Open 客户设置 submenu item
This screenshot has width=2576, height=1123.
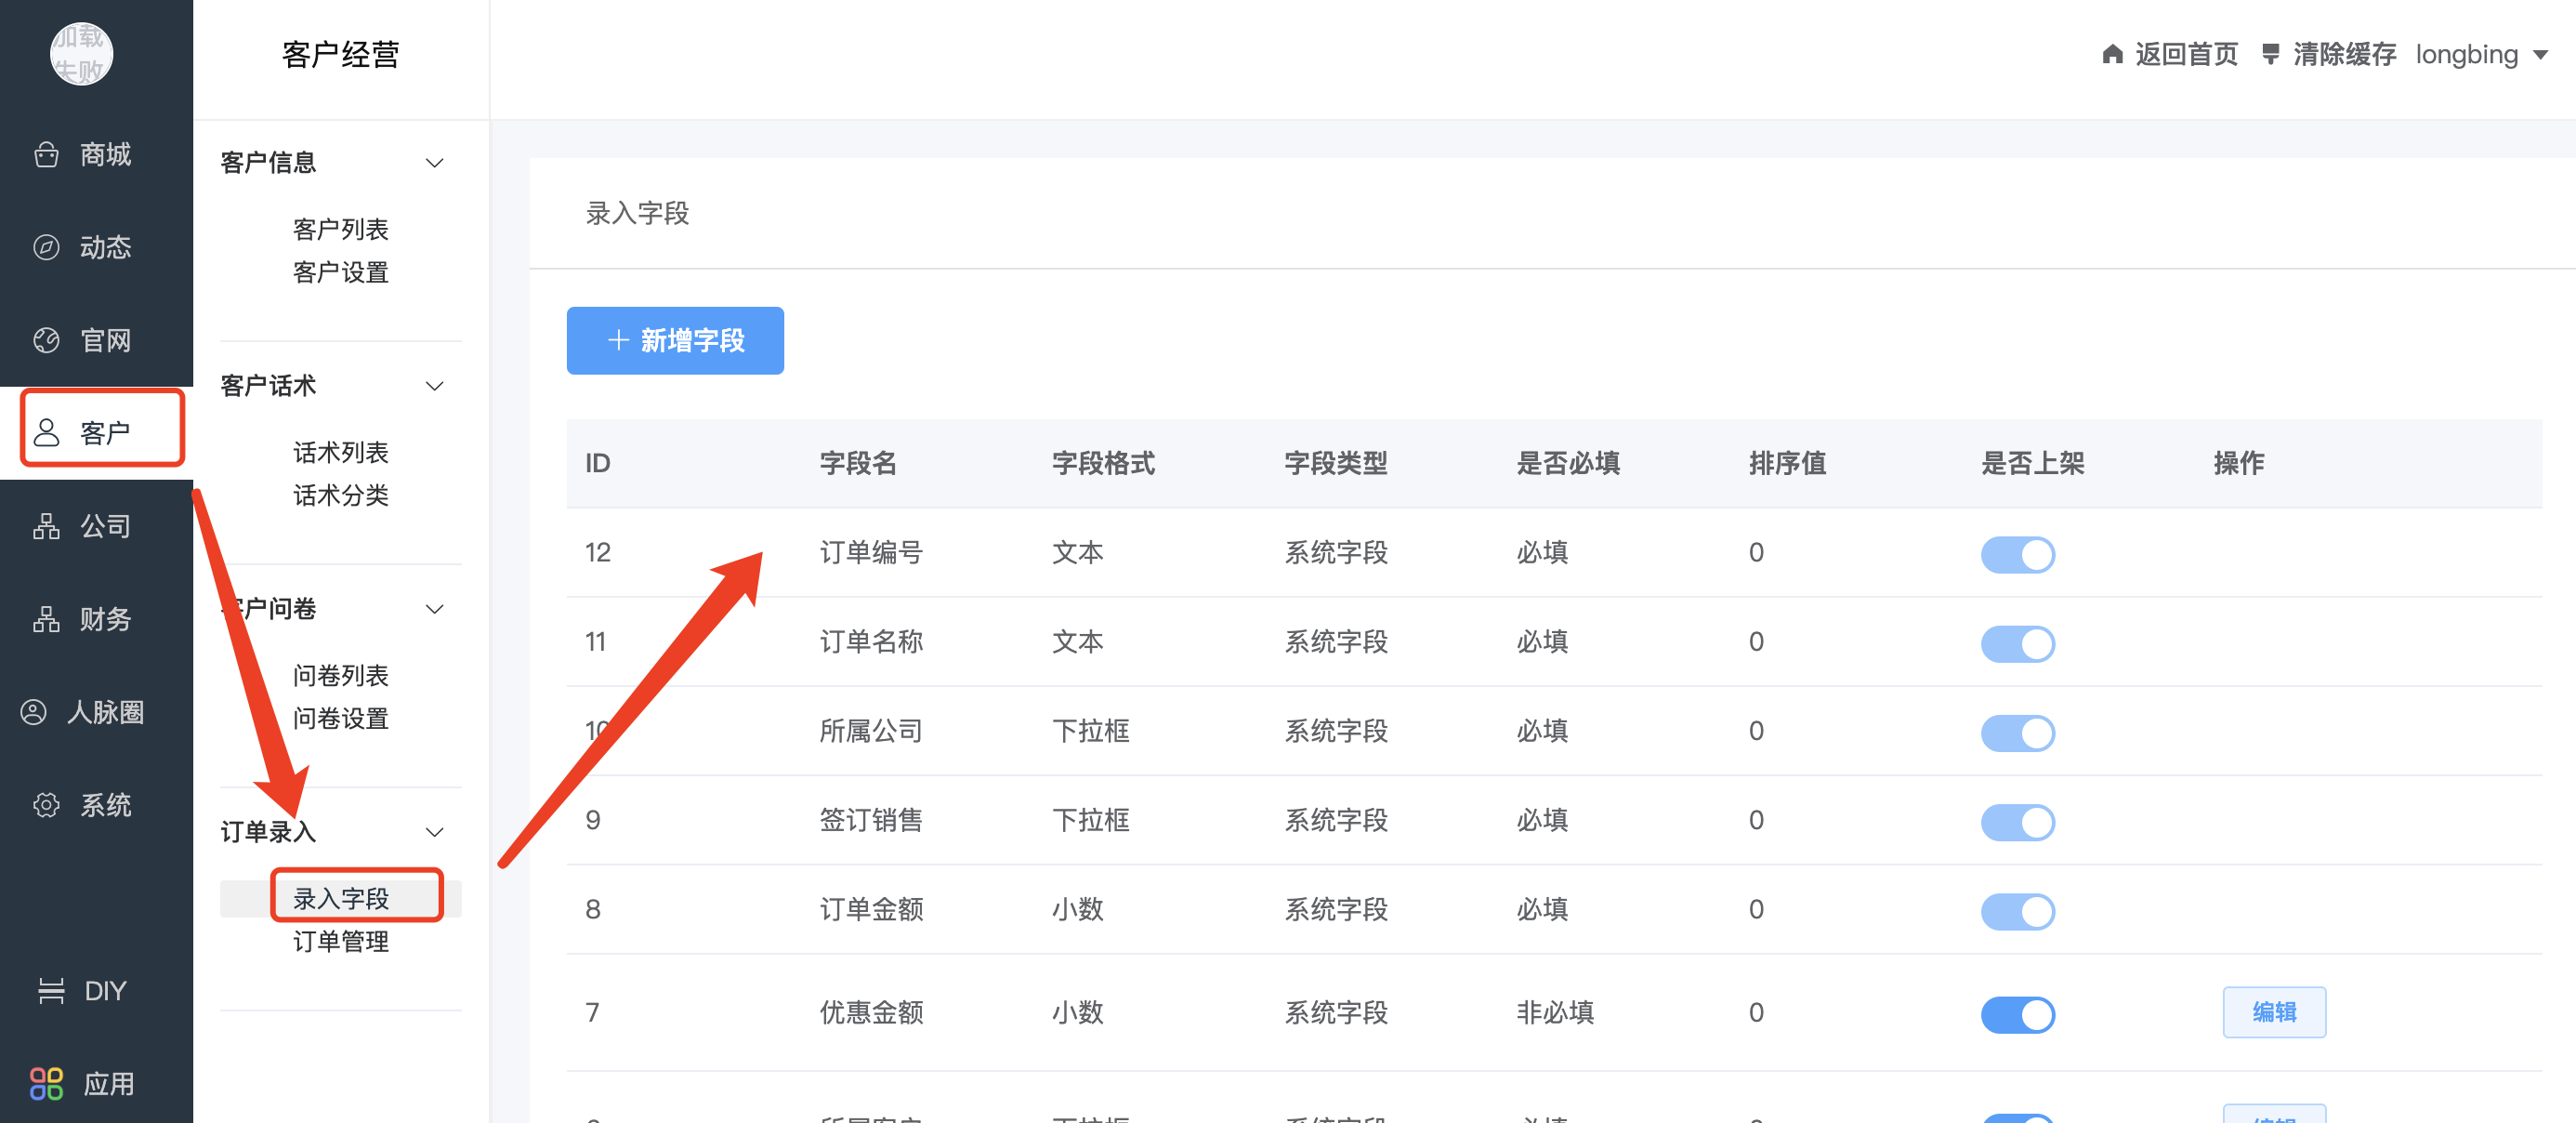pyautogui.click(x=341, y=272)
